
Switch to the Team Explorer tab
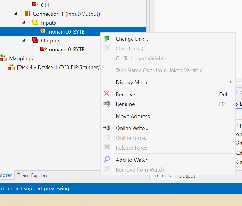point(34,175)
